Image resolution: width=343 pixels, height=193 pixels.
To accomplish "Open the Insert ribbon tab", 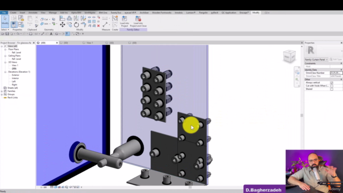I will [23, 13].
